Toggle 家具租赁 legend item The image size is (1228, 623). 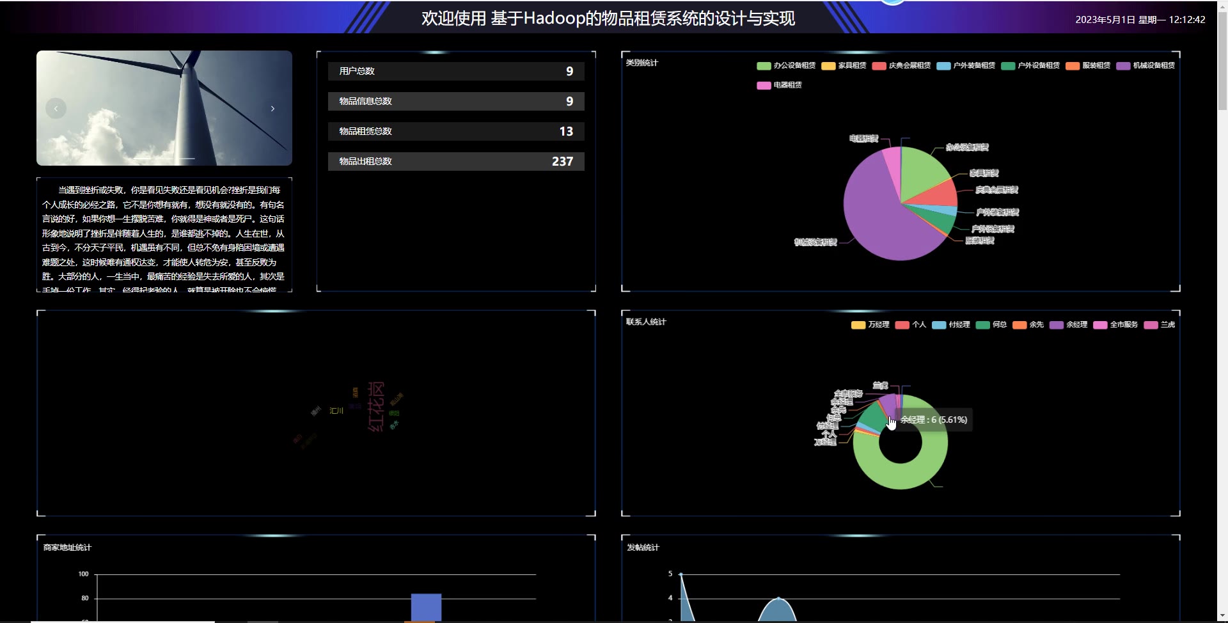click(844, 66)
